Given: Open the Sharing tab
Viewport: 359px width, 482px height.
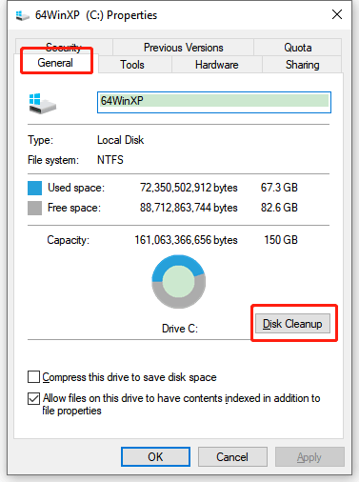Looking at the screenshot, I should click(x=302, y=65).
